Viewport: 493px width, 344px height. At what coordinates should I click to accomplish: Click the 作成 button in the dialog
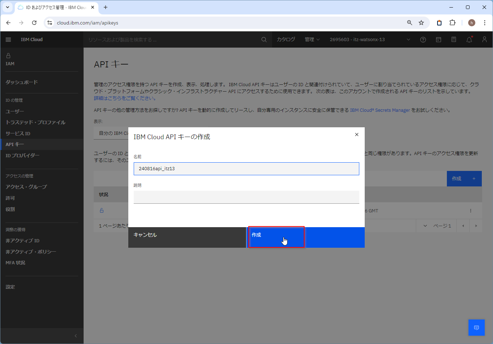pyautogui.click(x=306, y=237)
